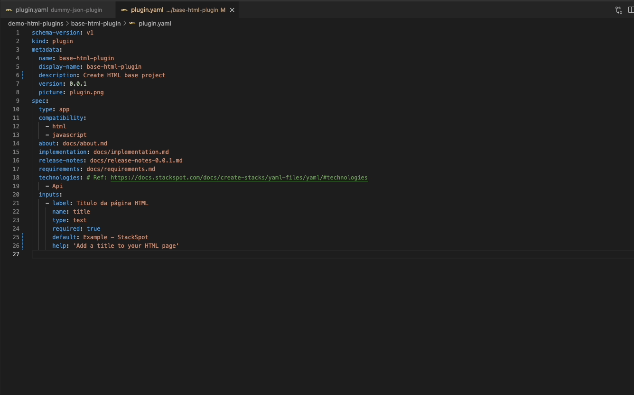Click the change indicator next to line 25
Image resolution: width=634 pixels, height=395 pixels.
click(x=22, y=237)
